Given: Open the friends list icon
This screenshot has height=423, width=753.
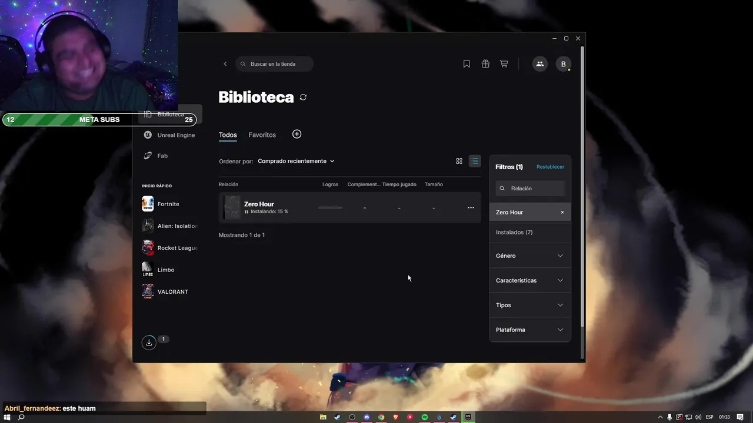Looking at the screenshot, I should click(540, 64).
